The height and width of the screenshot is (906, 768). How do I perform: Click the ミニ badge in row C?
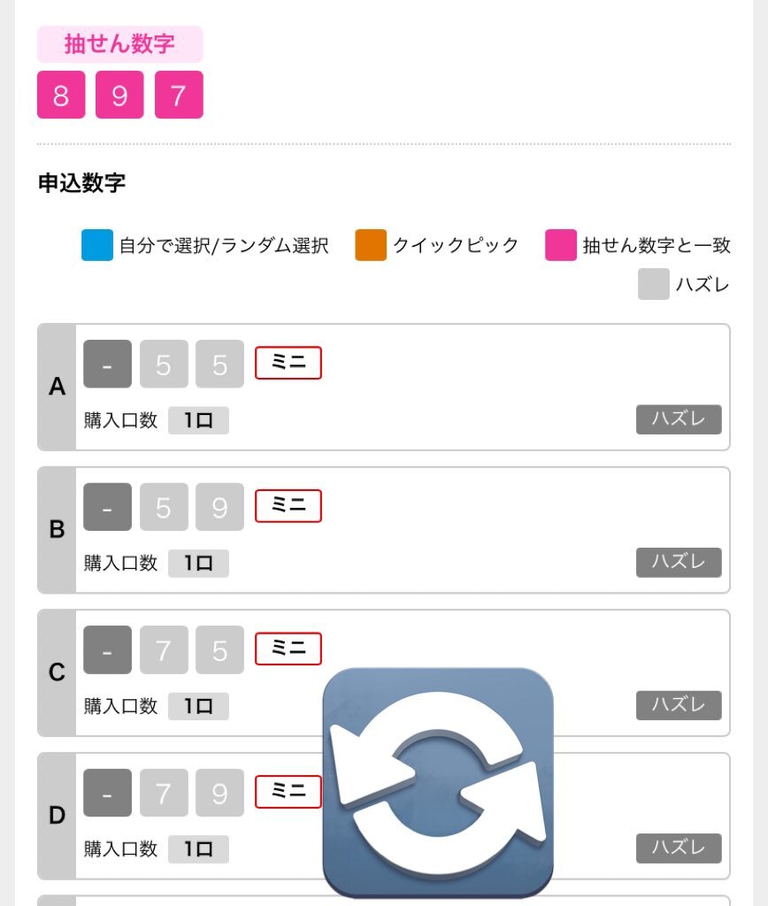[288, 649]
